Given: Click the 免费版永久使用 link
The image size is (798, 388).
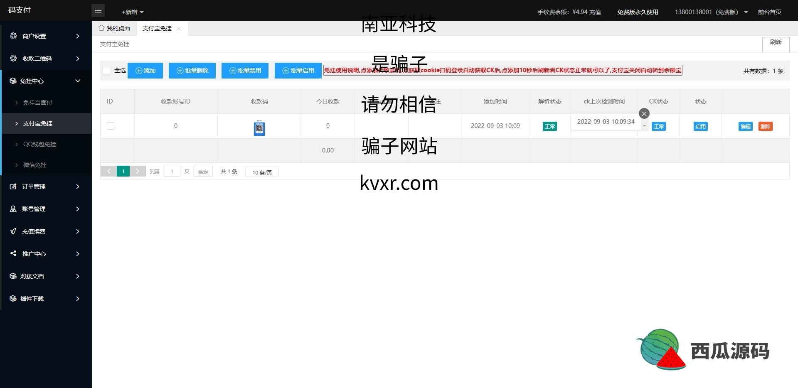Looking at the screenshot, I should 638,12.
